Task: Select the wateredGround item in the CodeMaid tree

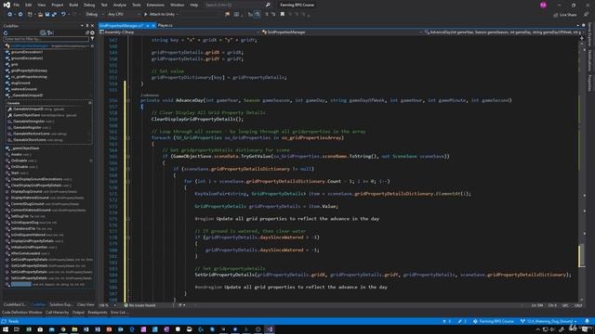Action: [x=23, y=89]
